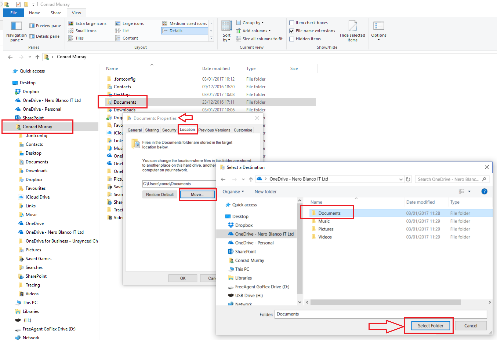Click Size all columns to fit

[259, 39]
